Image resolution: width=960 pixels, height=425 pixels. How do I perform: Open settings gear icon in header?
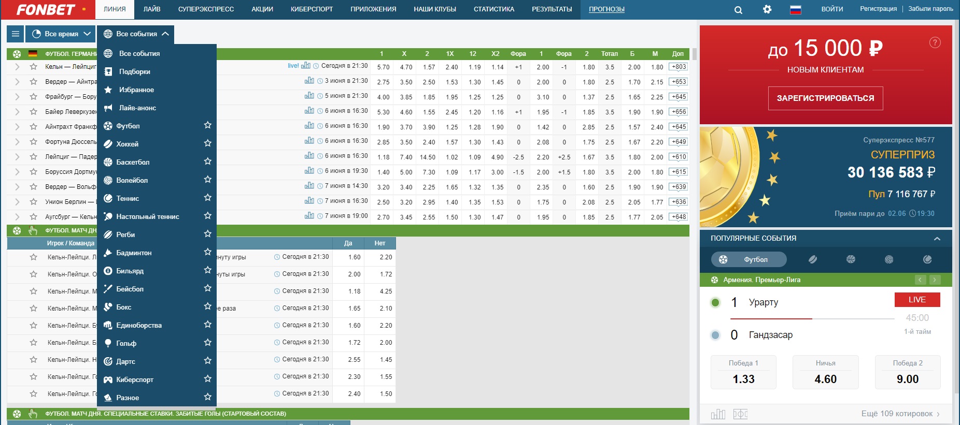(767, 9)
